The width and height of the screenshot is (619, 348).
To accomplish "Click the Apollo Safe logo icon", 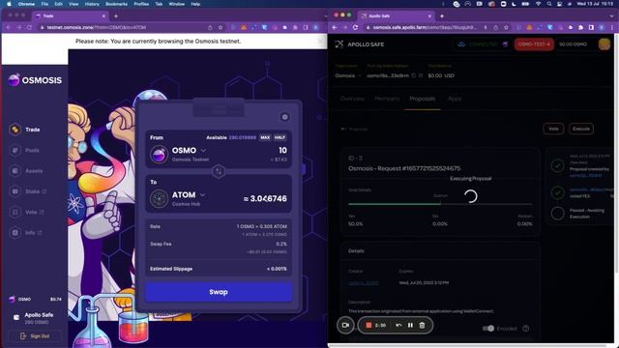I will (x=339, y=44).
